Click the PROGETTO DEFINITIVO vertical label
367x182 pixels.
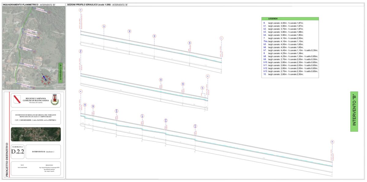click(x=7, y=156)
